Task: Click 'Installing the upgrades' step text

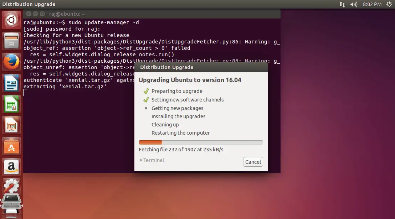Action: (x=178, y=116)
